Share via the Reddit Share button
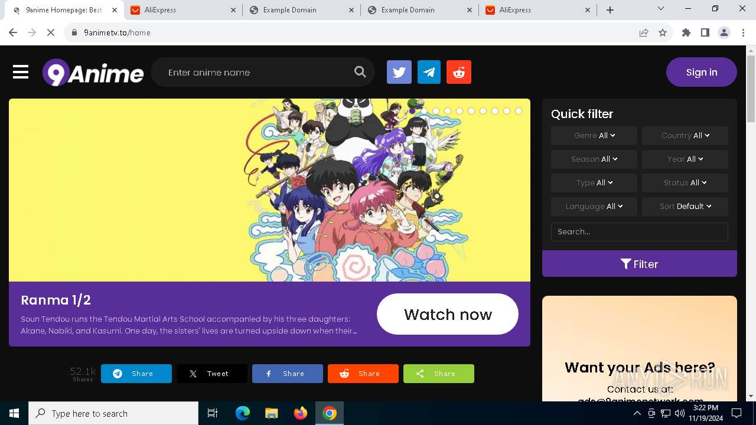 pyautogui.click(x=363, y=374)
